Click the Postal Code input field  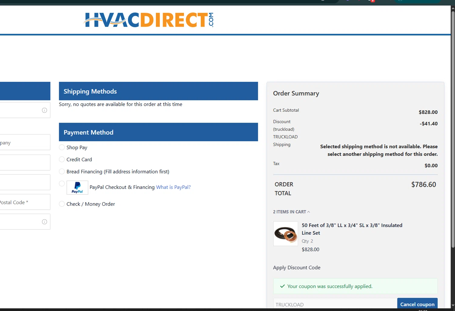[25, 202]
